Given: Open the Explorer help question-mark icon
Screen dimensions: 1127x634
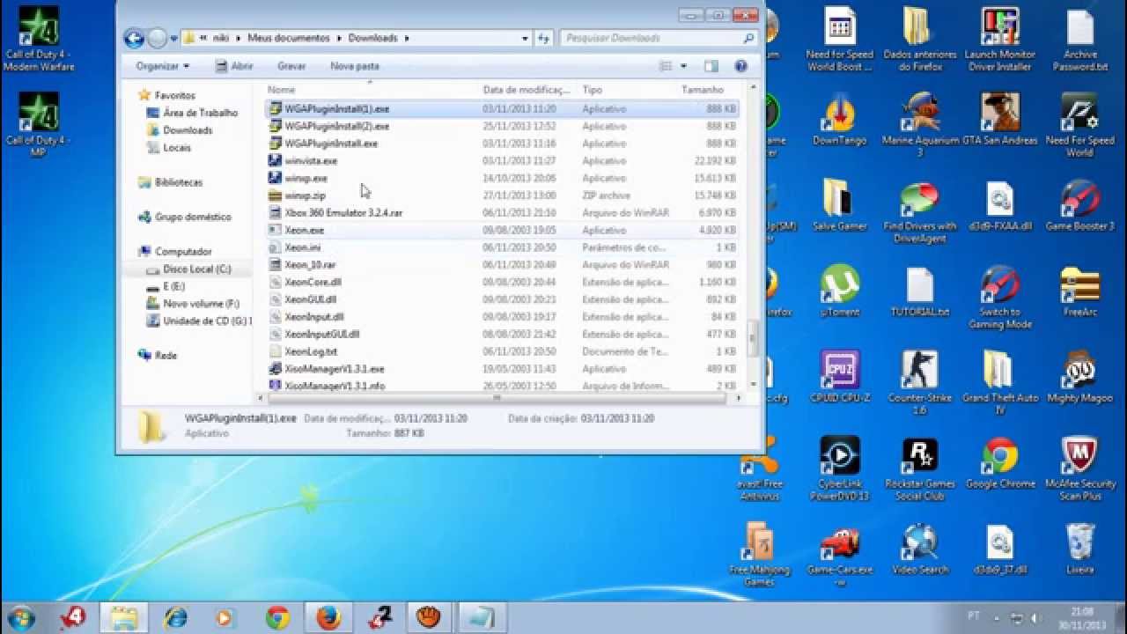Looking at the screenshot, I should tap(740, 66).
